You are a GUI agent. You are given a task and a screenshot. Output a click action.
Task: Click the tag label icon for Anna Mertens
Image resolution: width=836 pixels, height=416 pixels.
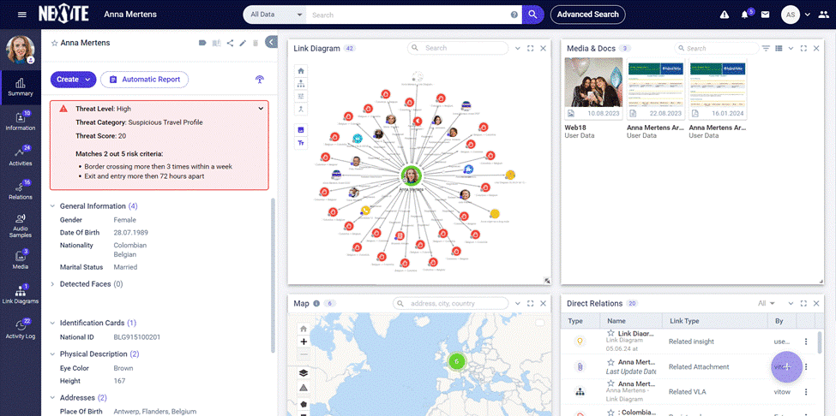tap(202, 43)
